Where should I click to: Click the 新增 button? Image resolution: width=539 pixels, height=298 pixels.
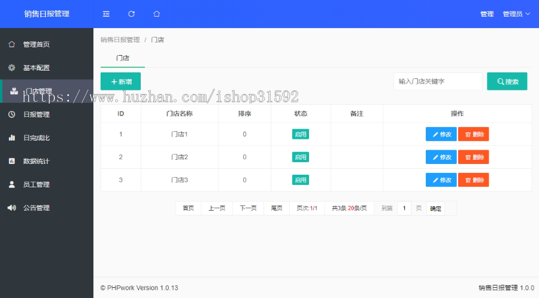click(x=120, y=82)
